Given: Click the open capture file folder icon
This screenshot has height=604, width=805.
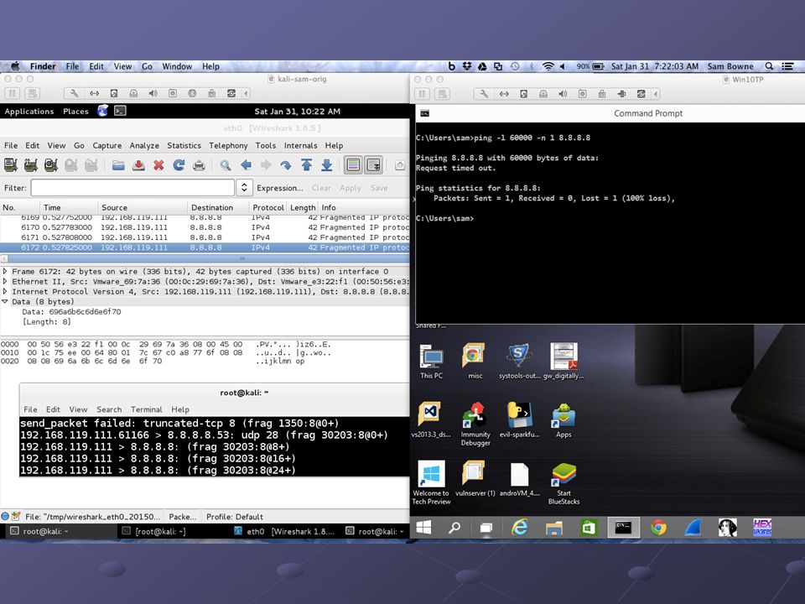Looking at the screenshot, I should point(118,165).
